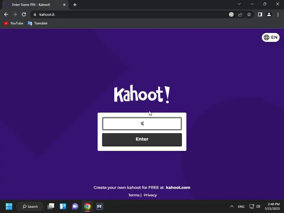
Task: Click the Game PIN input field
Action: tap(142, 124)
